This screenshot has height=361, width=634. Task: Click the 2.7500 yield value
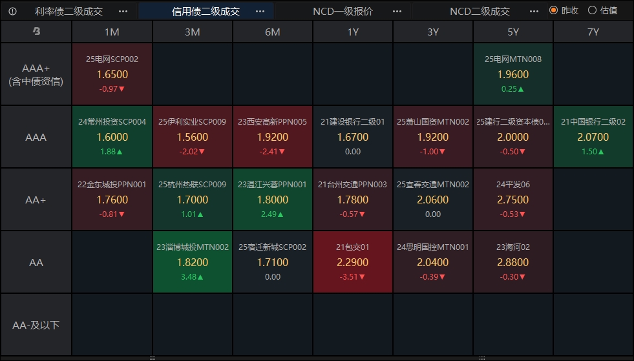[513, 200]
